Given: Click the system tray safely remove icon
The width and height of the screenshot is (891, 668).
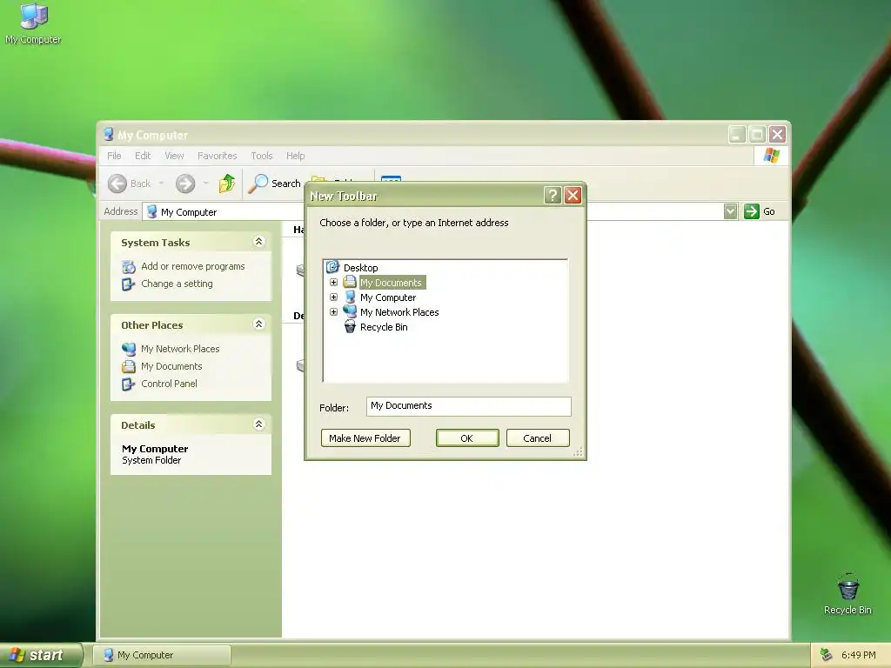Looking at the screenshot, I should 827,655.
